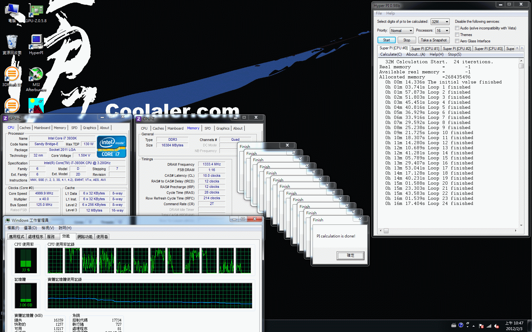This screenshot has height=332, width=532.
Task: Open the Processors 16 dropdown
Action: coord(442,31)
